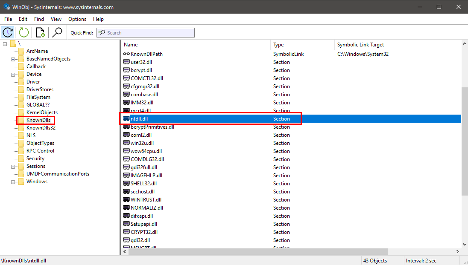468x265 pixels.
Task: Click the WinObj title bar app icon
Action: point(6,6)
